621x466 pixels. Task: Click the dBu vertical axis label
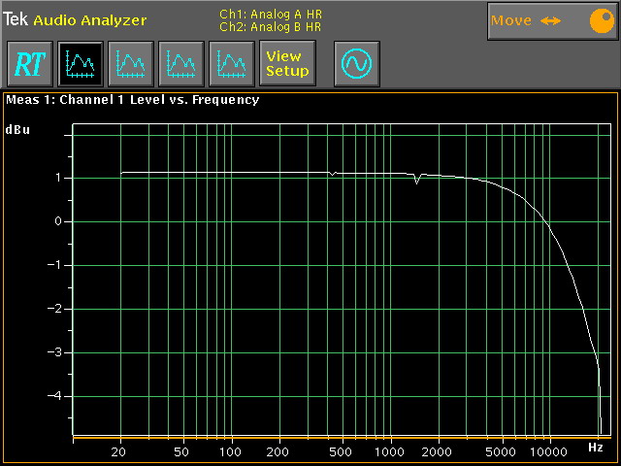click(x=18, y=129)
